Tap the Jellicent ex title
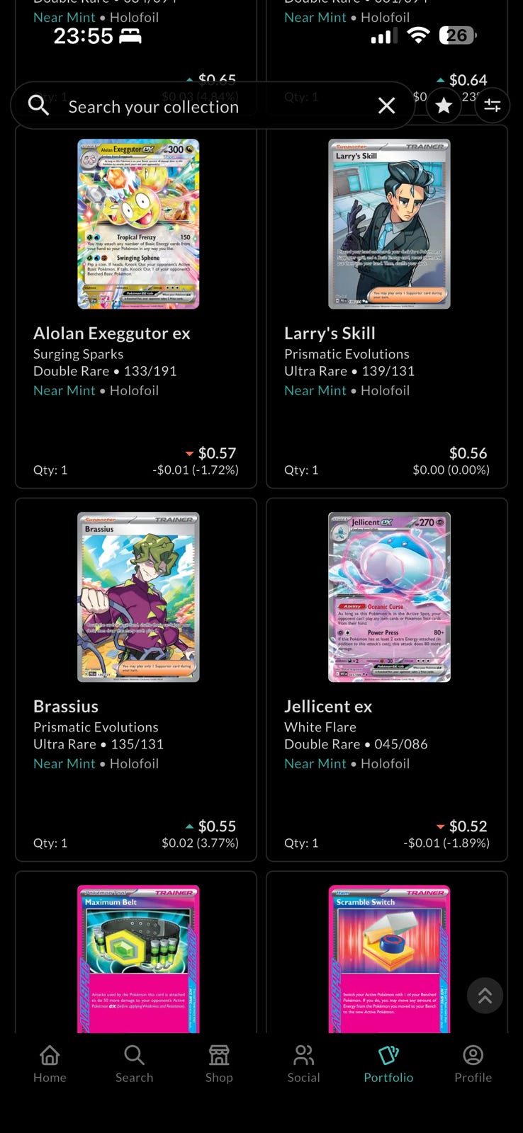523x1133 pixels. tap(328, 706)
